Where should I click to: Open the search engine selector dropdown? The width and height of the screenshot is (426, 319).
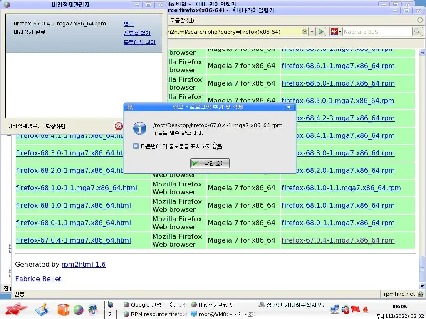pos(336,32)
